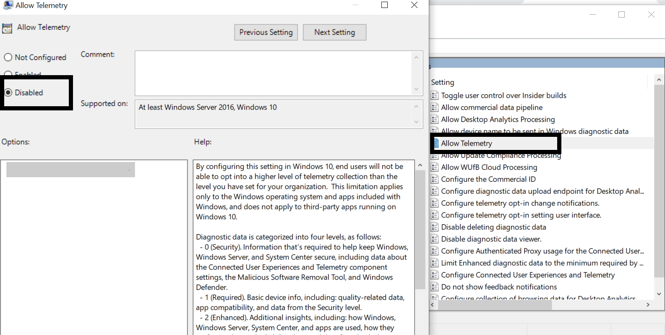Select Configure telemetry opt-in setting user interface
Screen dimensions: 665x335
click(x=521, y=215)
